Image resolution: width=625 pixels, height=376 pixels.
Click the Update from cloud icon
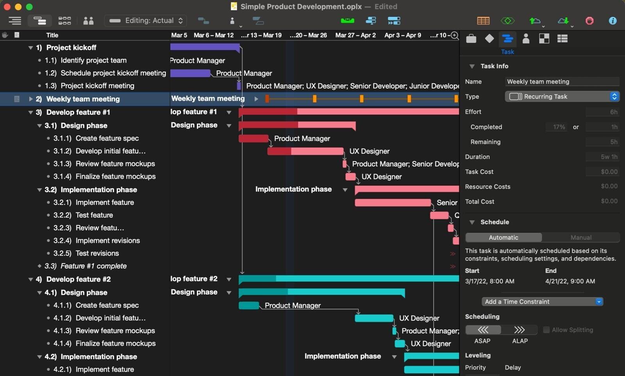563,21
